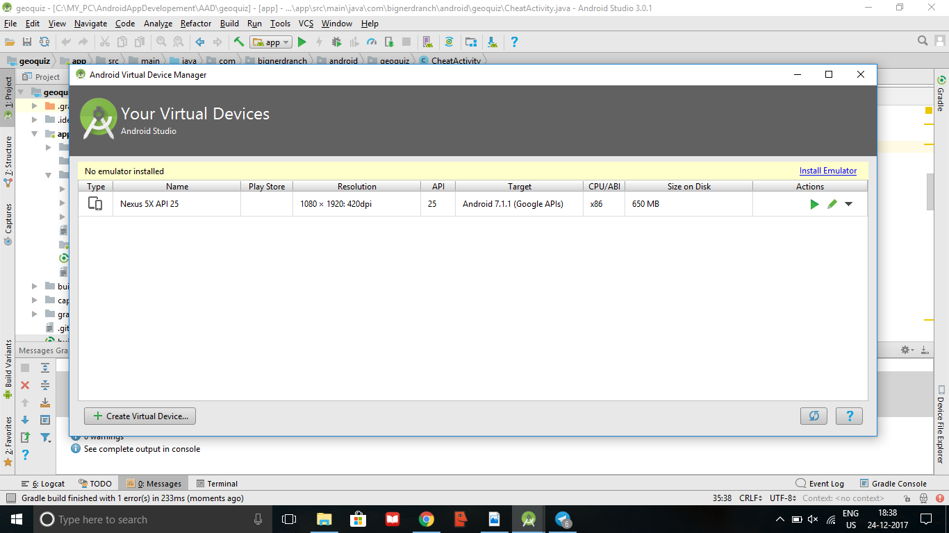Viewport: 949px width, 533px height.
Task: Open the Gradle Console panel
Action: click(x=893, y=484)
